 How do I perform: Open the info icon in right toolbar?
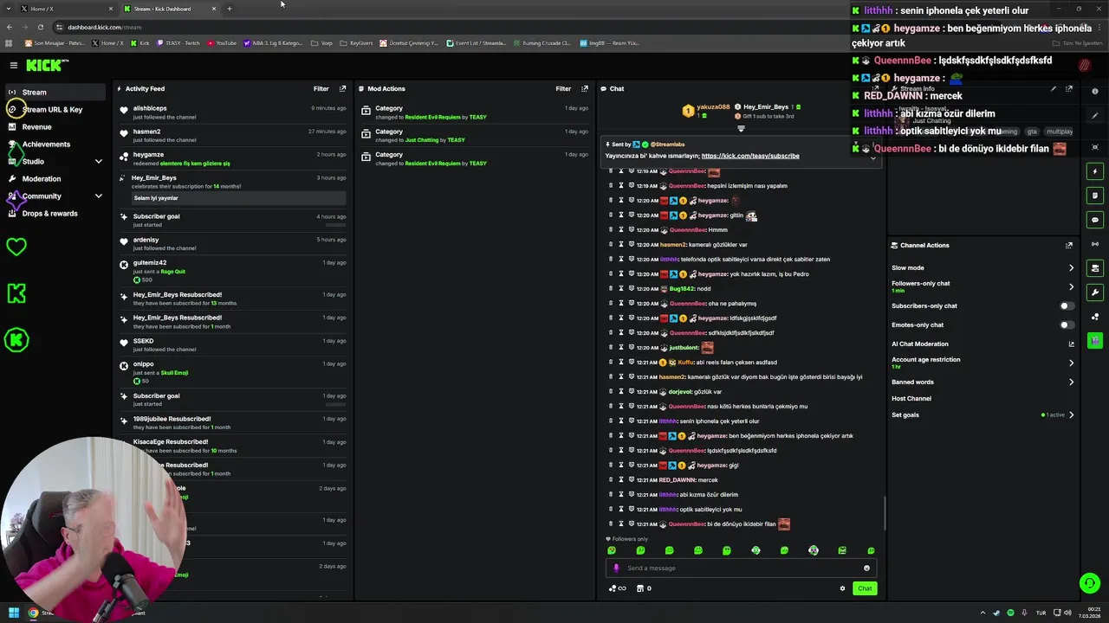1095,92
